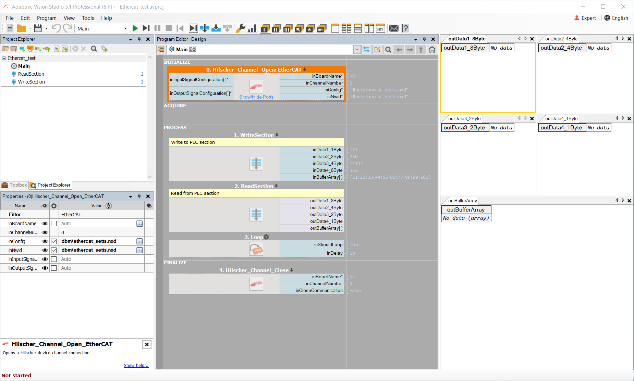Click the Save project floppy disk icon
634x381 pixels.
38,28
